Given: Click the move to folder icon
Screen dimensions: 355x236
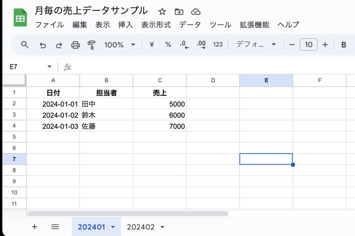Looking at the screenshot, I should pos(179,12).
